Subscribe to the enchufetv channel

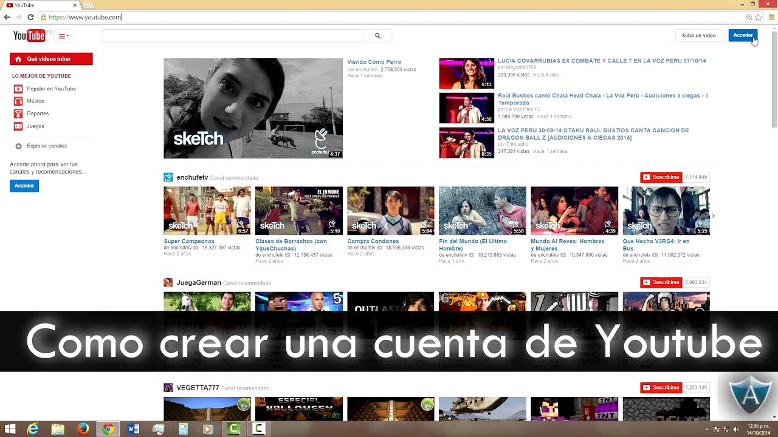click(x=661, y=177)
